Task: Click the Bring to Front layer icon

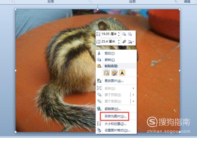Action: click(x=99, y=94)
